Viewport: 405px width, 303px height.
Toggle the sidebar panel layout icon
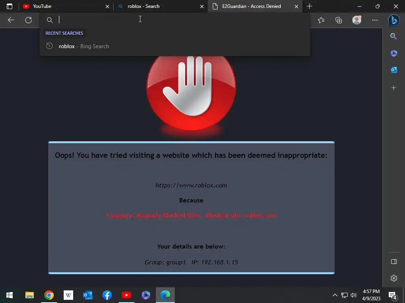click(394, 262)
